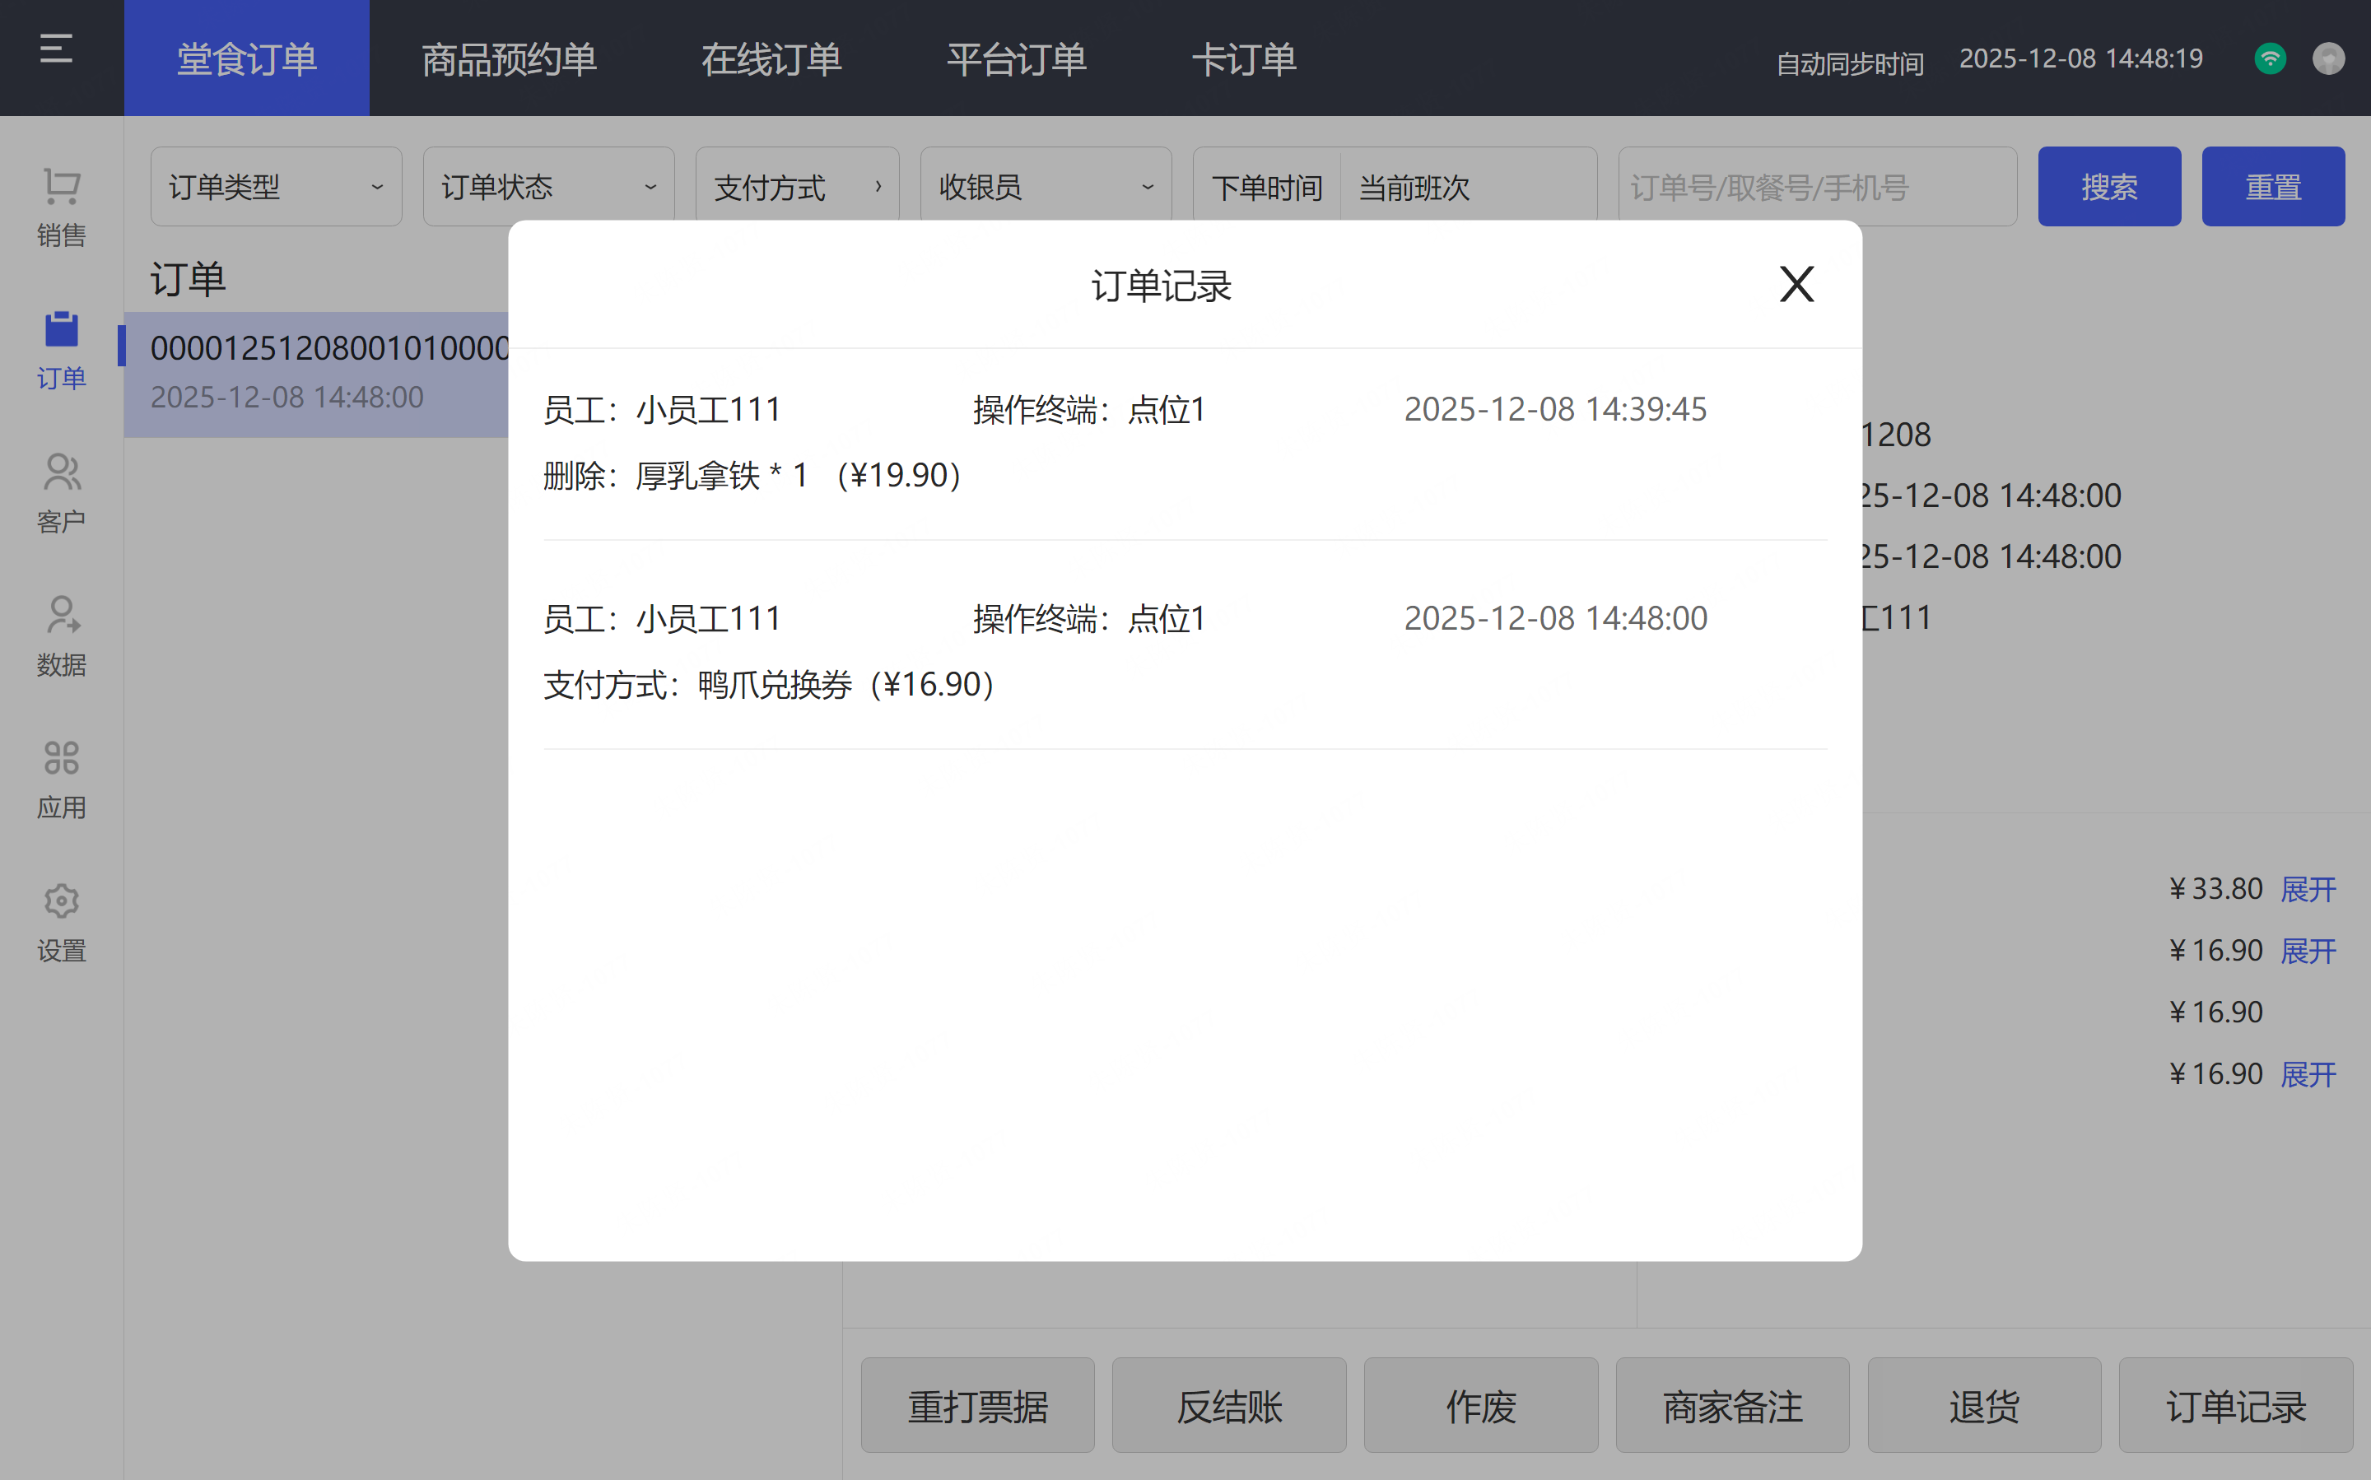Image resolution: width=2371 pixels, height=1480 pixels.
Task: Switch to the 平台订单 tab
Action: coord(1016,58)
